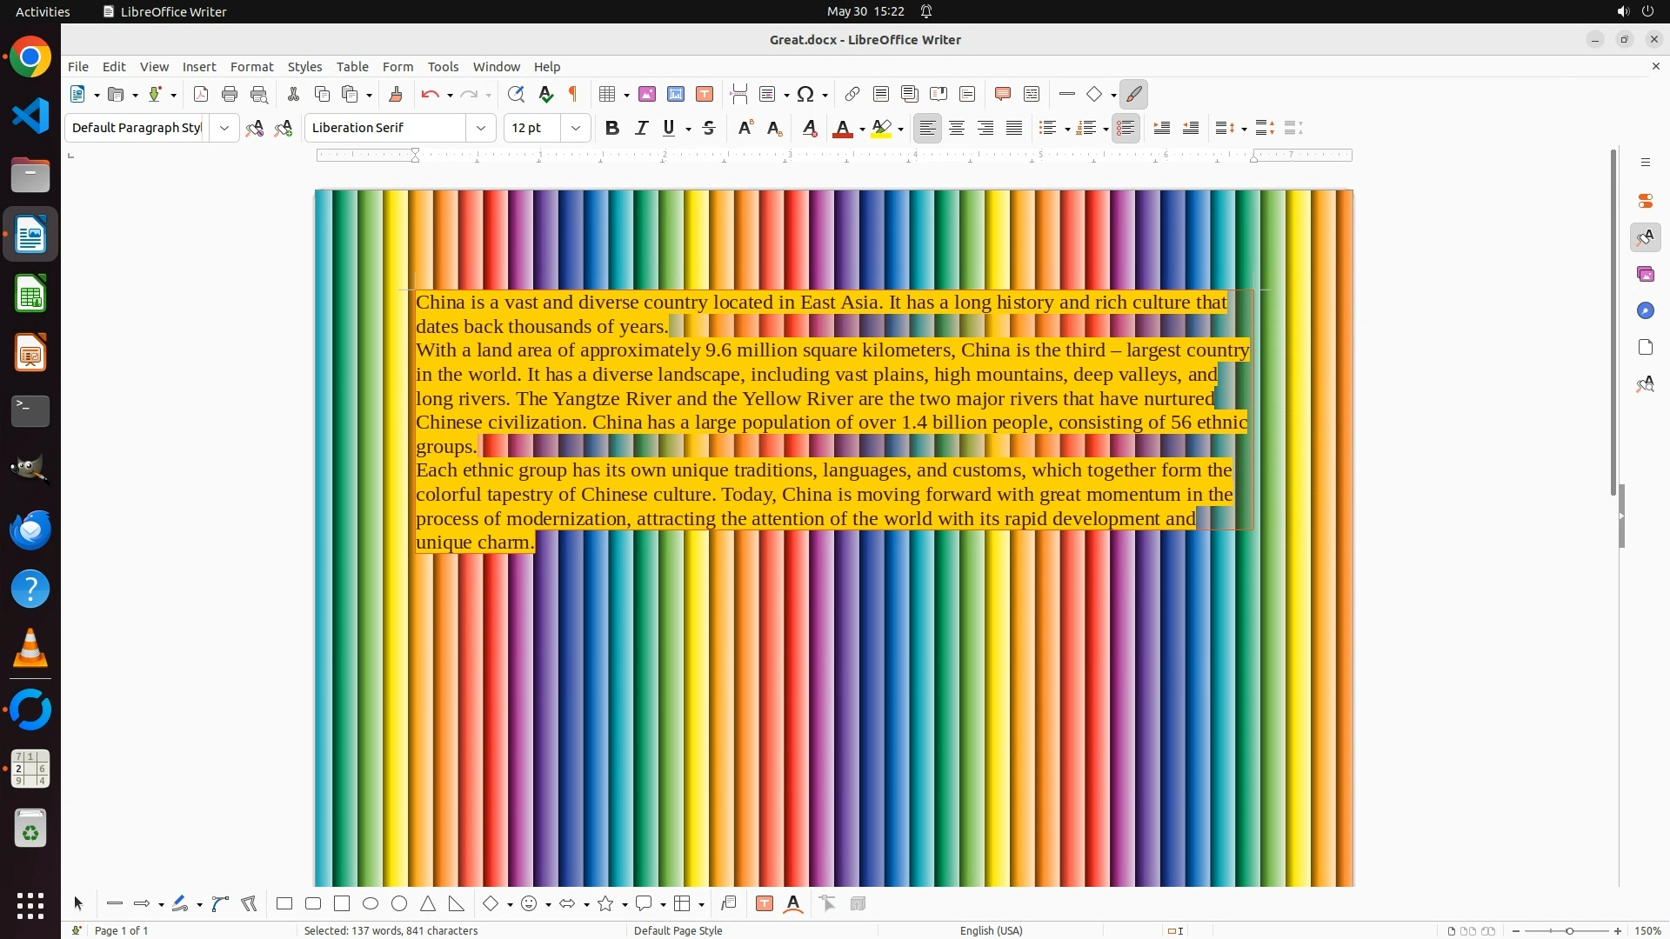
Task: Select the Ellipse shape tool
Action: pos(371,903)
